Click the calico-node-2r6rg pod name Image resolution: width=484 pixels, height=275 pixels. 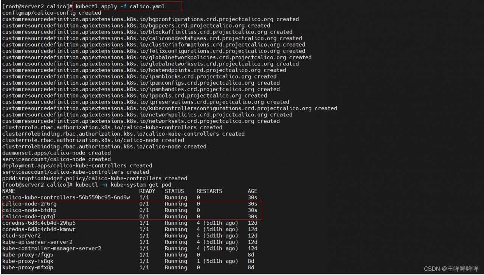pos(29,204)
